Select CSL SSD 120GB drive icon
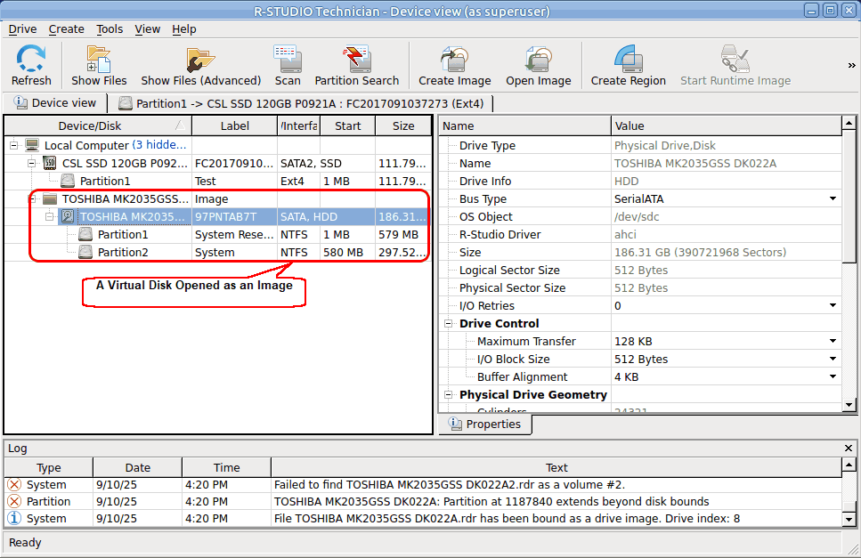The image size is (861, 558). pyautogui.click(x=50, y=163)
